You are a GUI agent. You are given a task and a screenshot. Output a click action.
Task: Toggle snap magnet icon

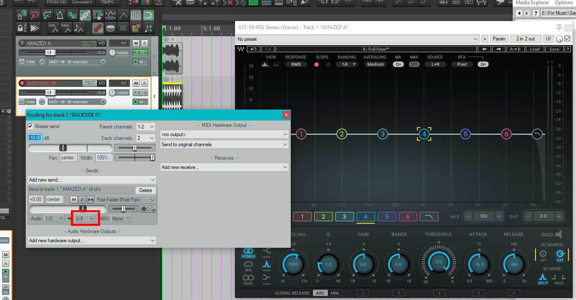148,16
